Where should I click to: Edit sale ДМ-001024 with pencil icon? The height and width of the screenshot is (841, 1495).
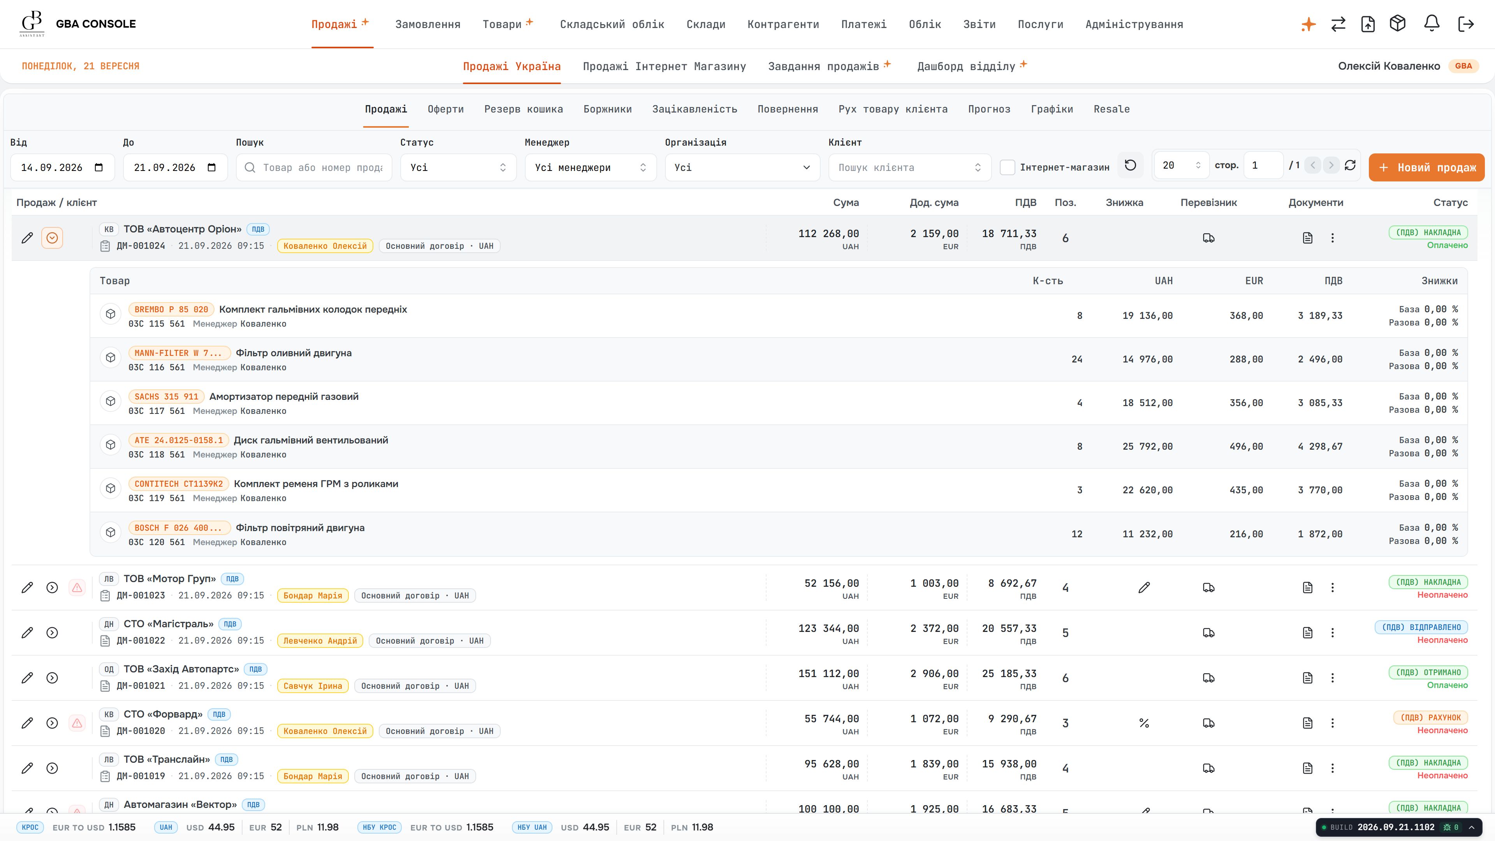coord(27,238)
